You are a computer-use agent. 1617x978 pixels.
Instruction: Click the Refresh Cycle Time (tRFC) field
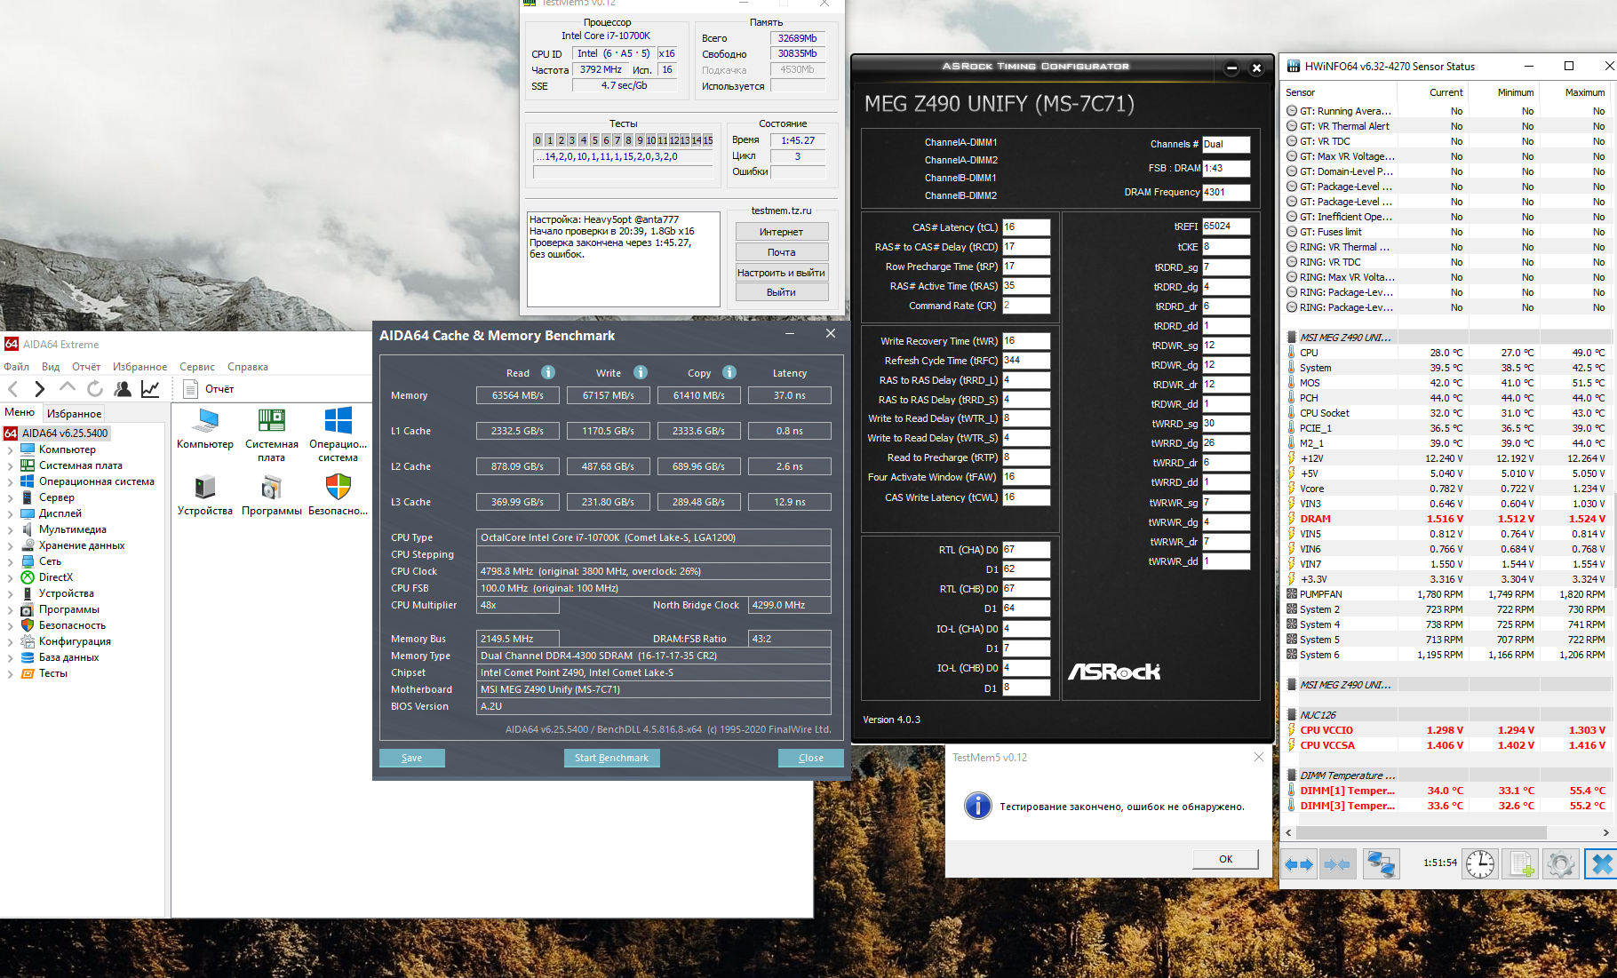tap(1026, 361)
